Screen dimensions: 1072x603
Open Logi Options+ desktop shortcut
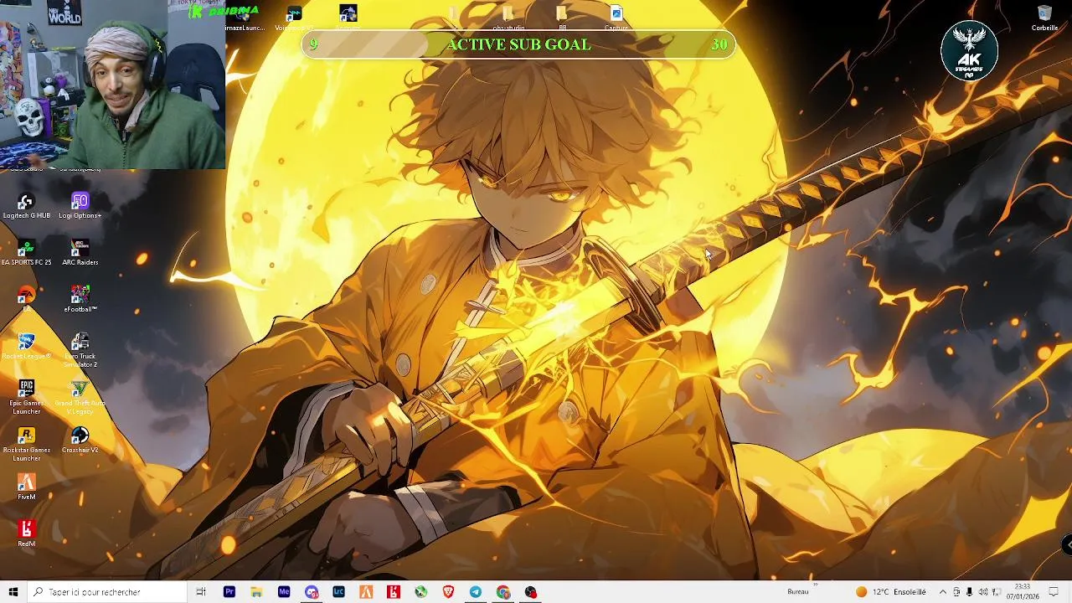[x=80, y=206]
